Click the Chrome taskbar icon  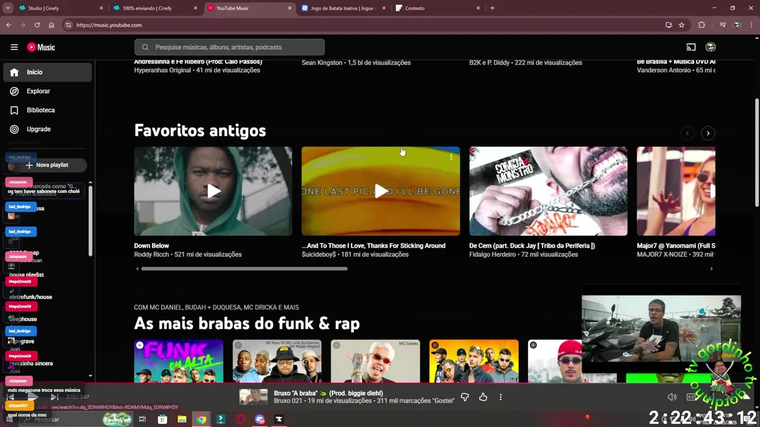tap(201, 419)
